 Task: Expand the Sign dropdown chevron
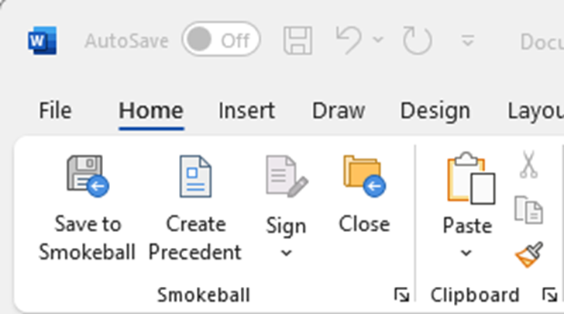287,254
